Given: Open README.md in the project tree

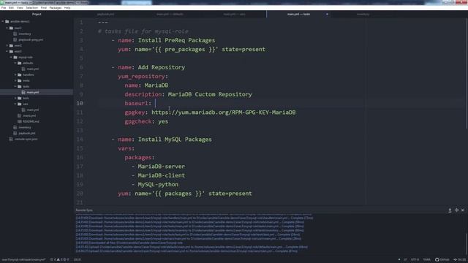Looking at the screenshot, I should click(31, 121).
